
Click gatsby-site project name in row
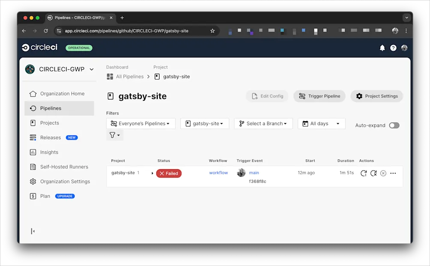click(x=123, y=173)
